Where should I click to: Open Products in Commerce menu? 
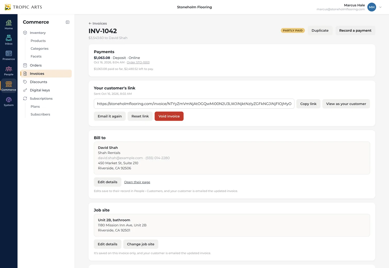(38, 41)
